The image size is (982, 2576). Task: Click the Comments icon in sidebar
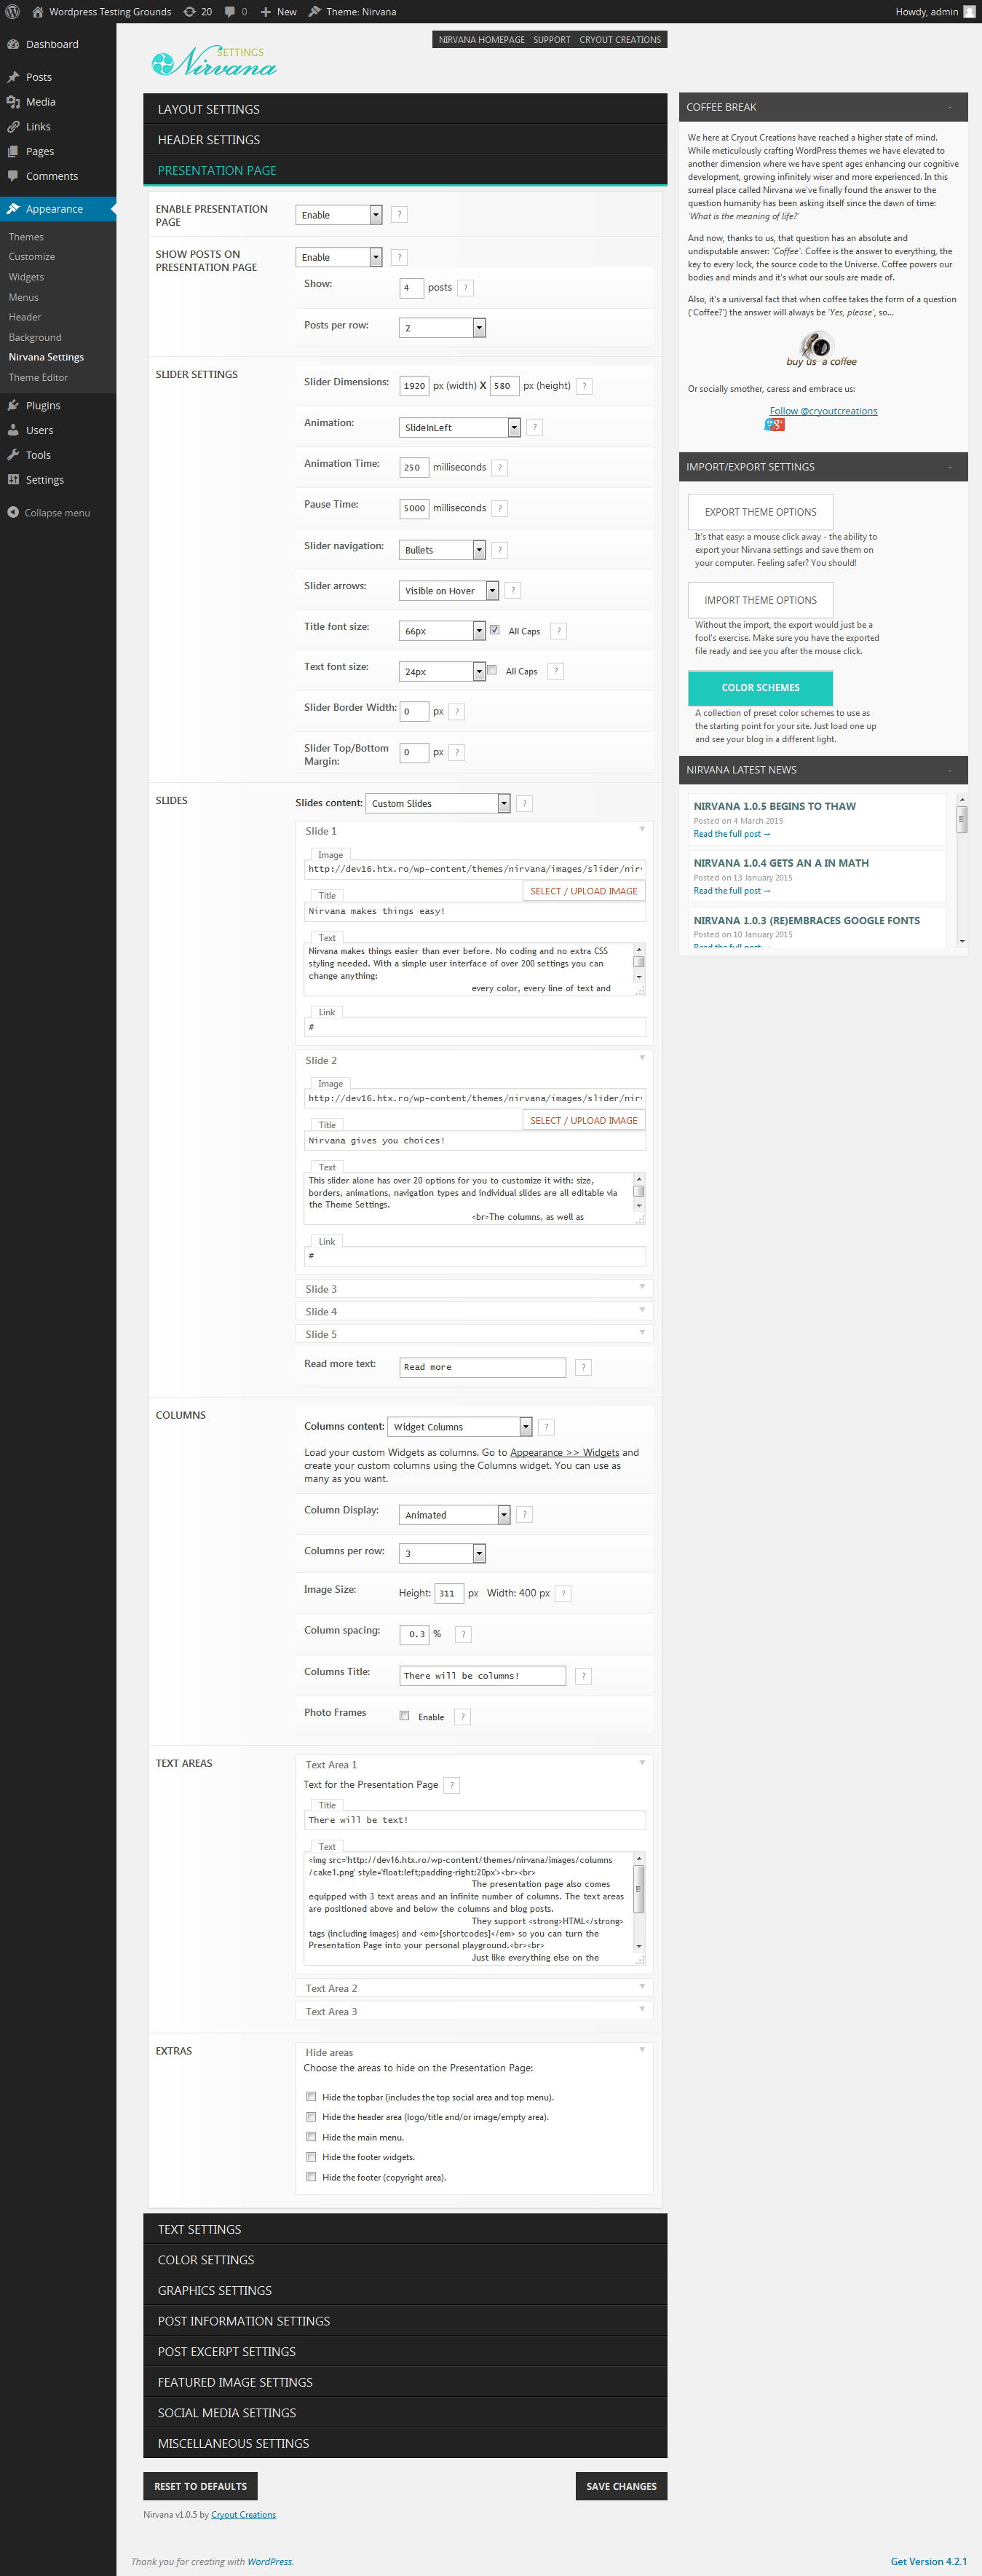coord(13,176)
